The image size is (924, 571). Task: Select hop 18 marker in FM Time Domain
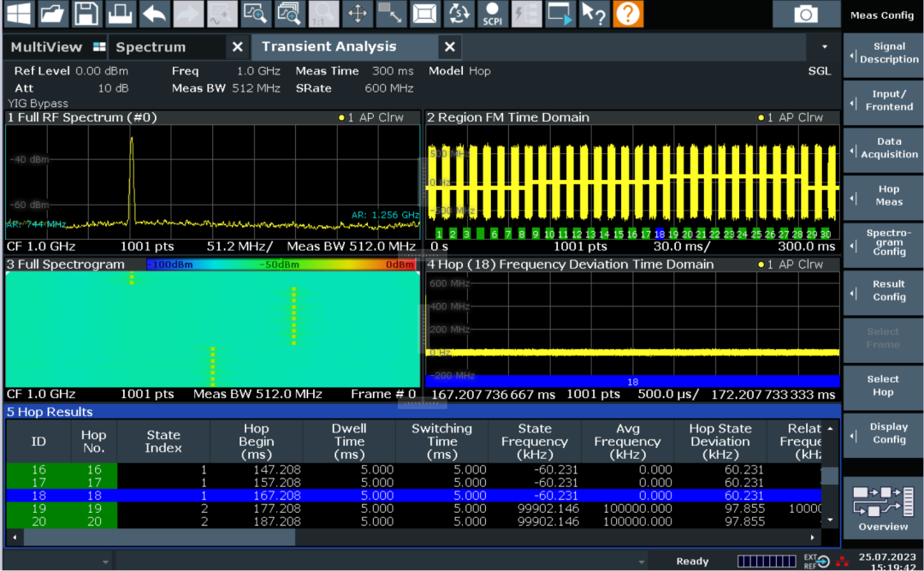click(659, 234)
